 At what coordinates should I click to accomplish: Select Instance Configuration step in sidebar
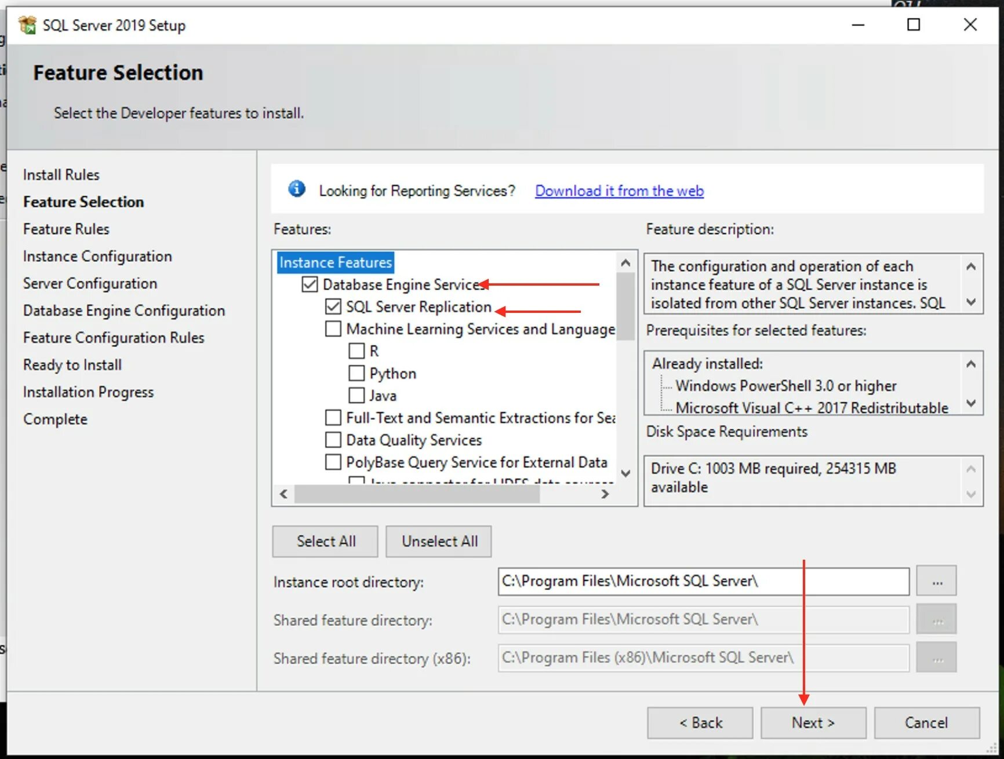click(x=97, y=256)
